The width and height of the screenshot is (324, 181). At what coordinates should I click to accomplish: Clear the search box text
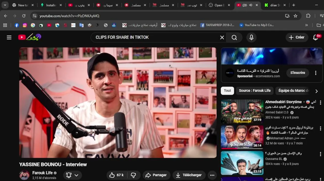click(222, 37)
